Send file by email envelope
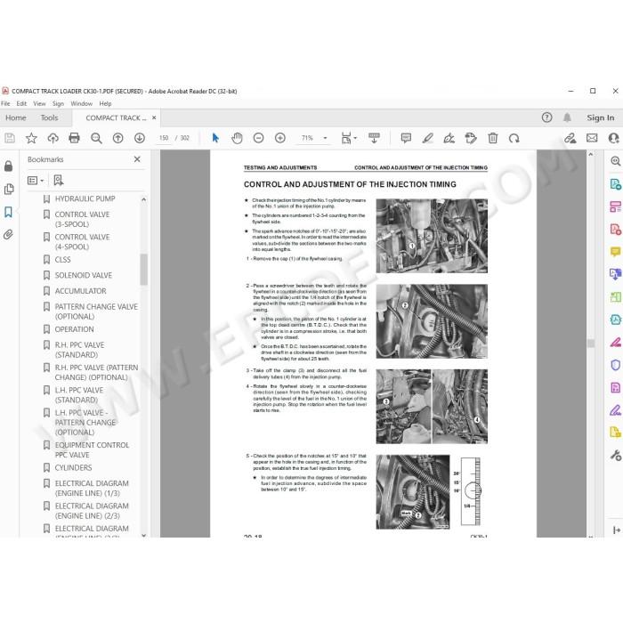 [592, 138]
